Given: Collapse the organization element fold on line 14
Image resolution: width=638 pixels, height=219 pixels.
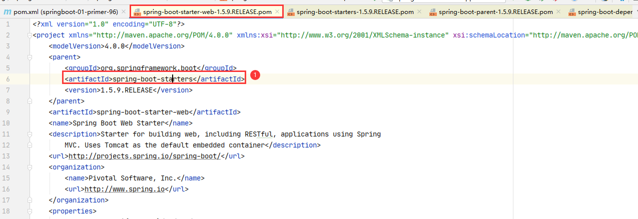Looking at the screenshot, I should [30, 167].
